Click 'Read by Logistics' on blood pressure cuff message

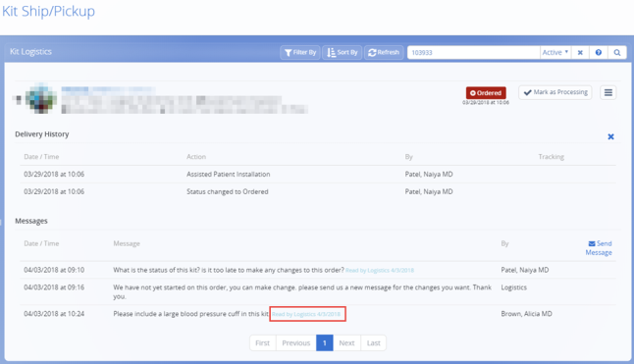(306, 314)
